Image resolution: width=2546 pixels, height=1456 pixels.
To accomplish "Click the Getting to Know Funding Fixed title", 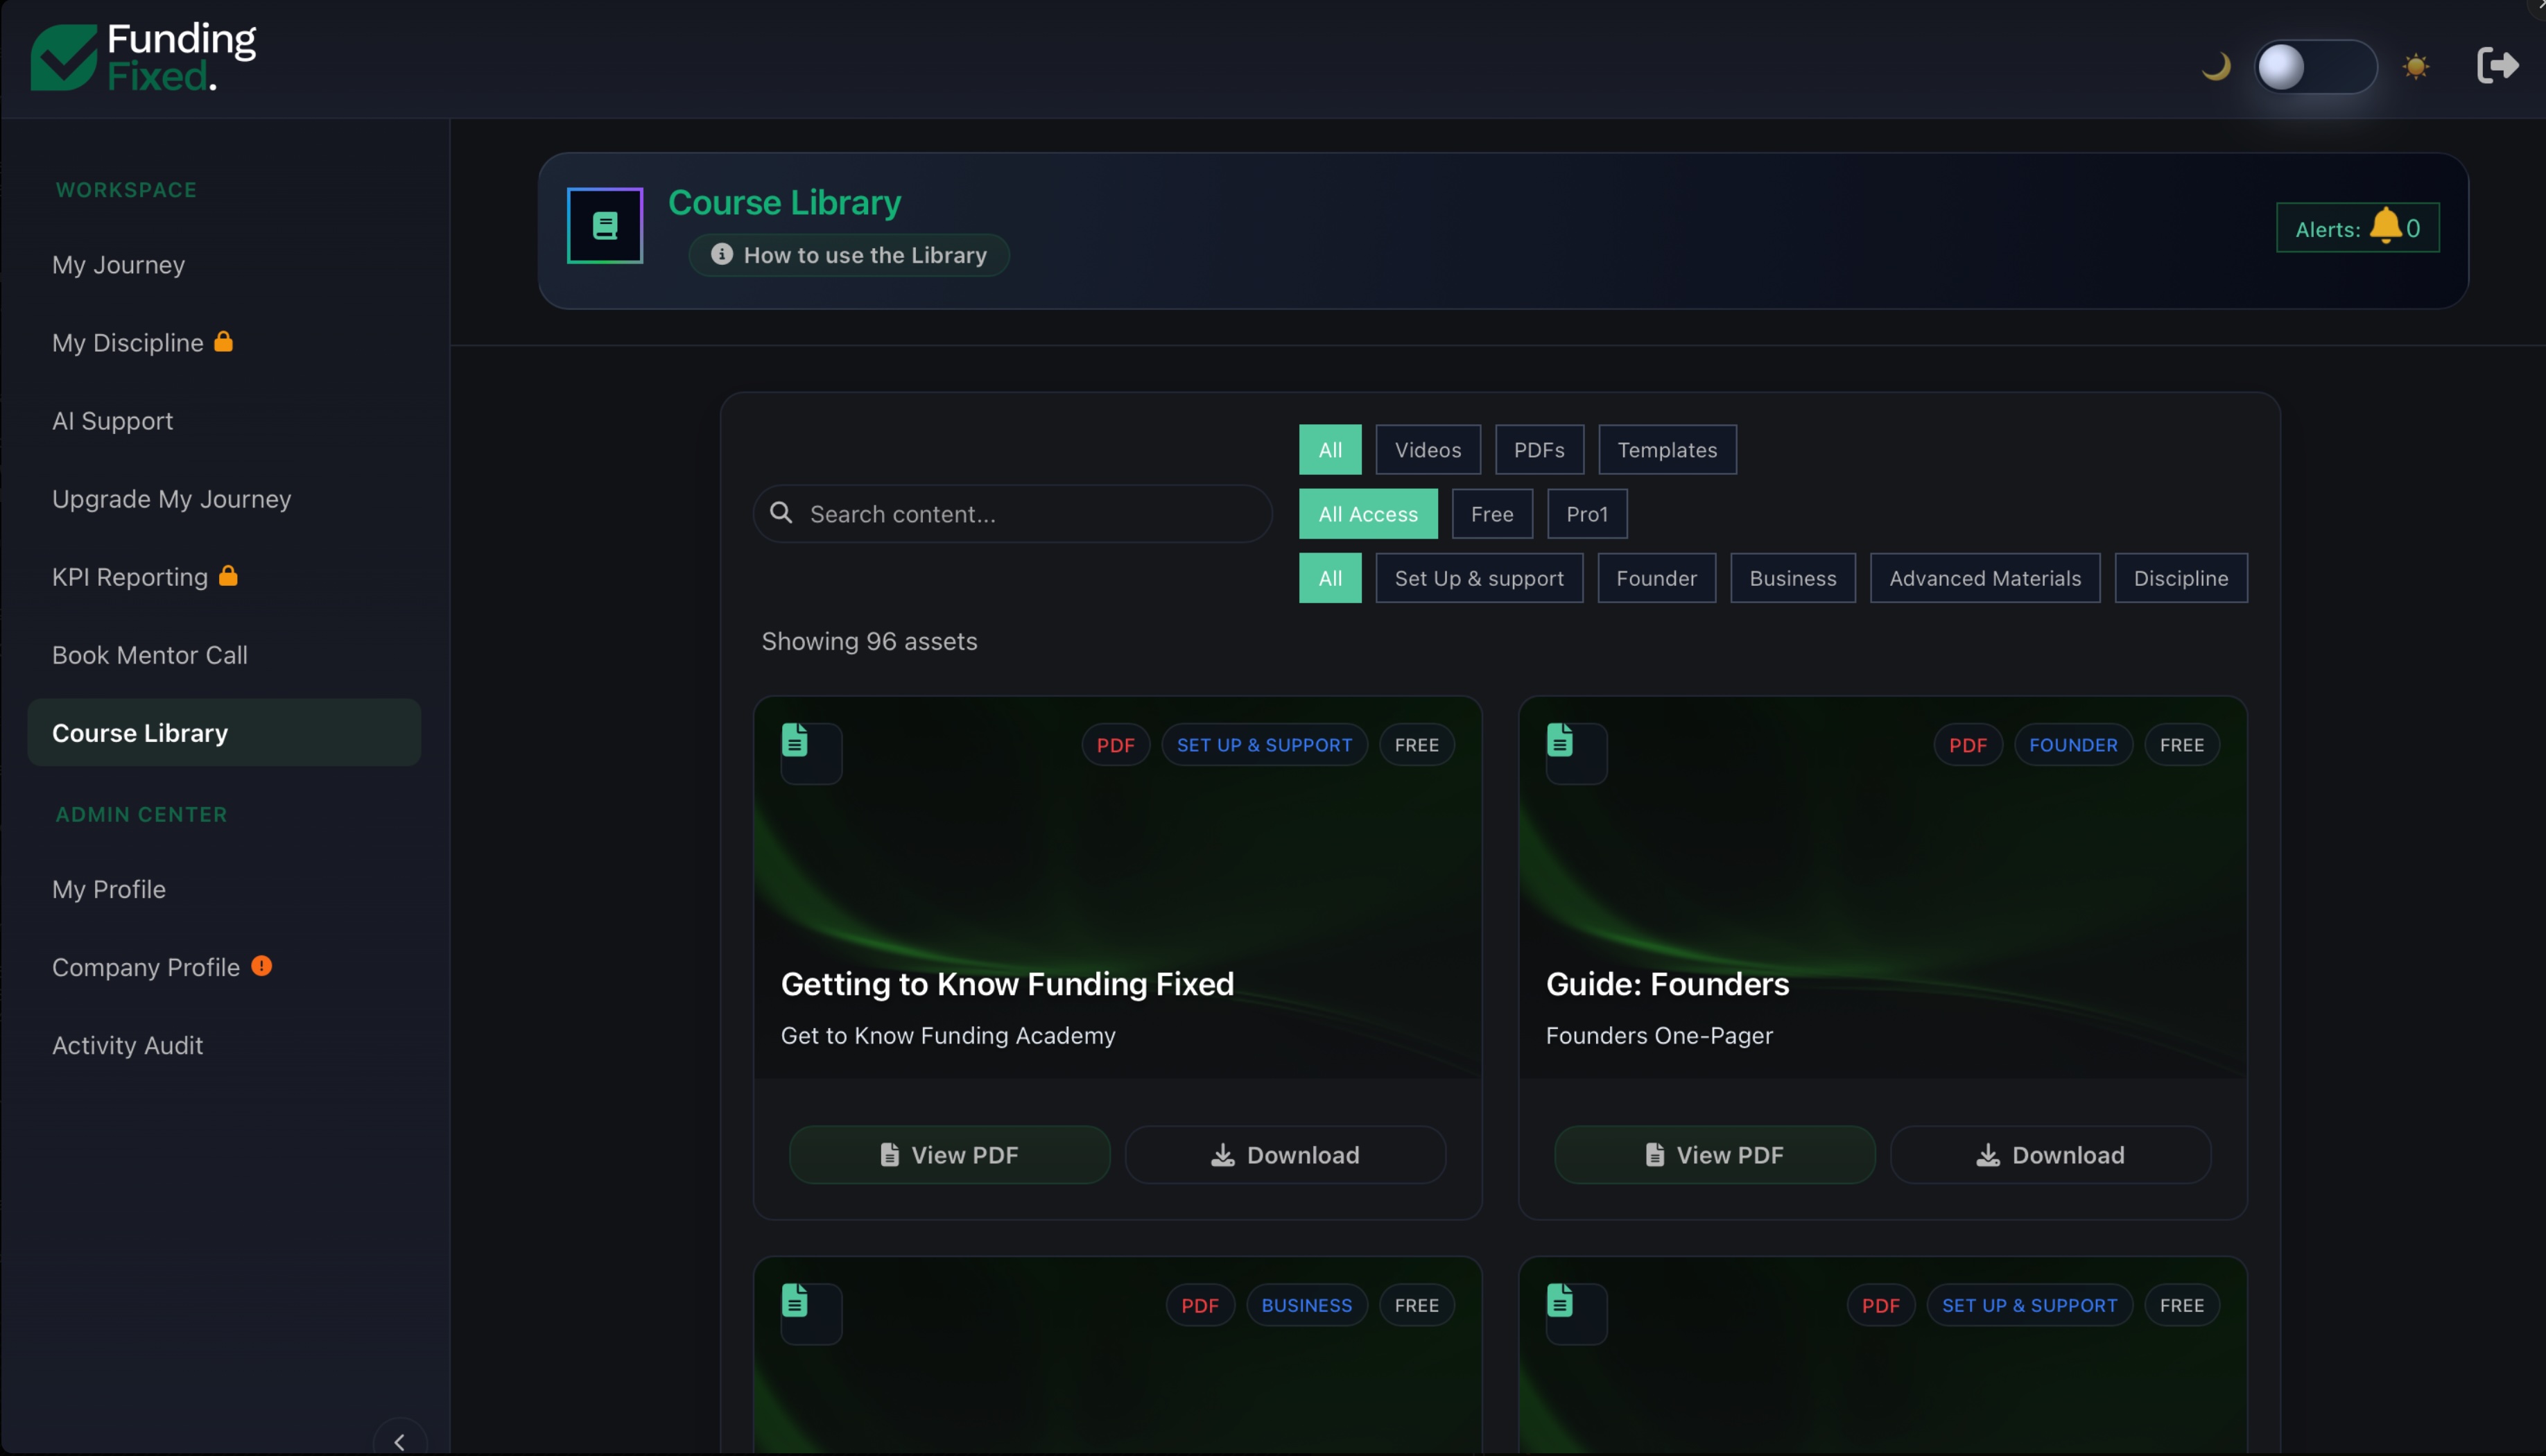I will 1007,984.
